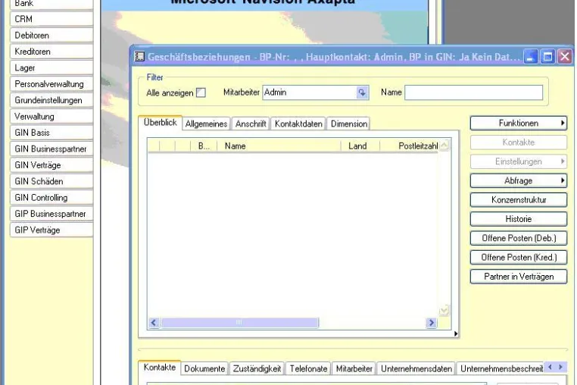Open the Unternehmensbeschreibung tab
Image resolution: width=577 pixels, height=385 pixels.
pyautogui.click(x=501, y=368)
